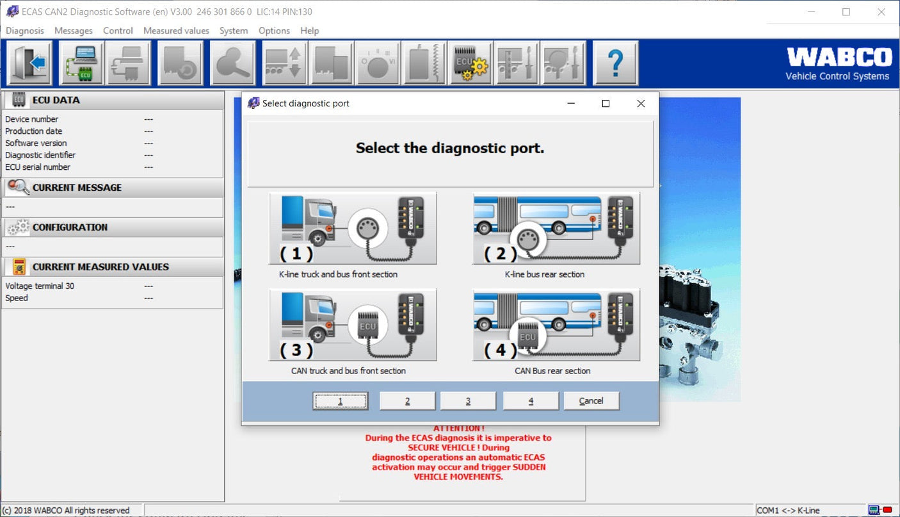
Task: Select K-line bus rear section option
Action: pyautogui.click(x=556, y=227)
